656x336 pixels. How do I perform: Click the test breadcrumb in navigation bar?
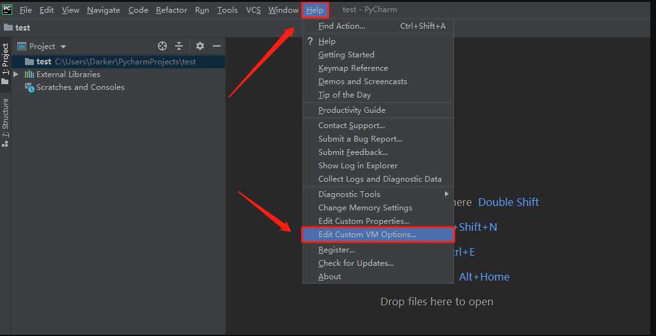pyautogui.click(x=22, y=27)
